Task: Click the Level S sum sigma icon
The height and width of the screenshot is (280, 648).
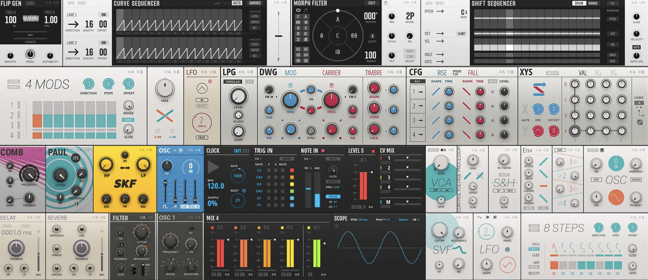Action: 359,207
